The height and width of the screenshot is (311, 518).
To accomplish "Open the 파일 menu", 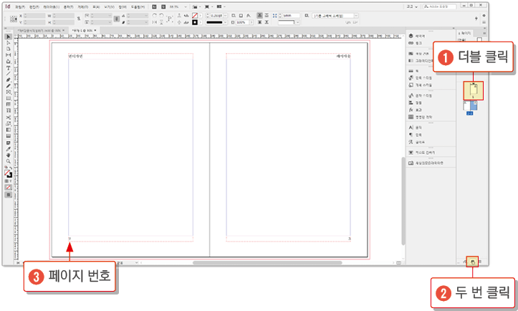I will (20, 6).
